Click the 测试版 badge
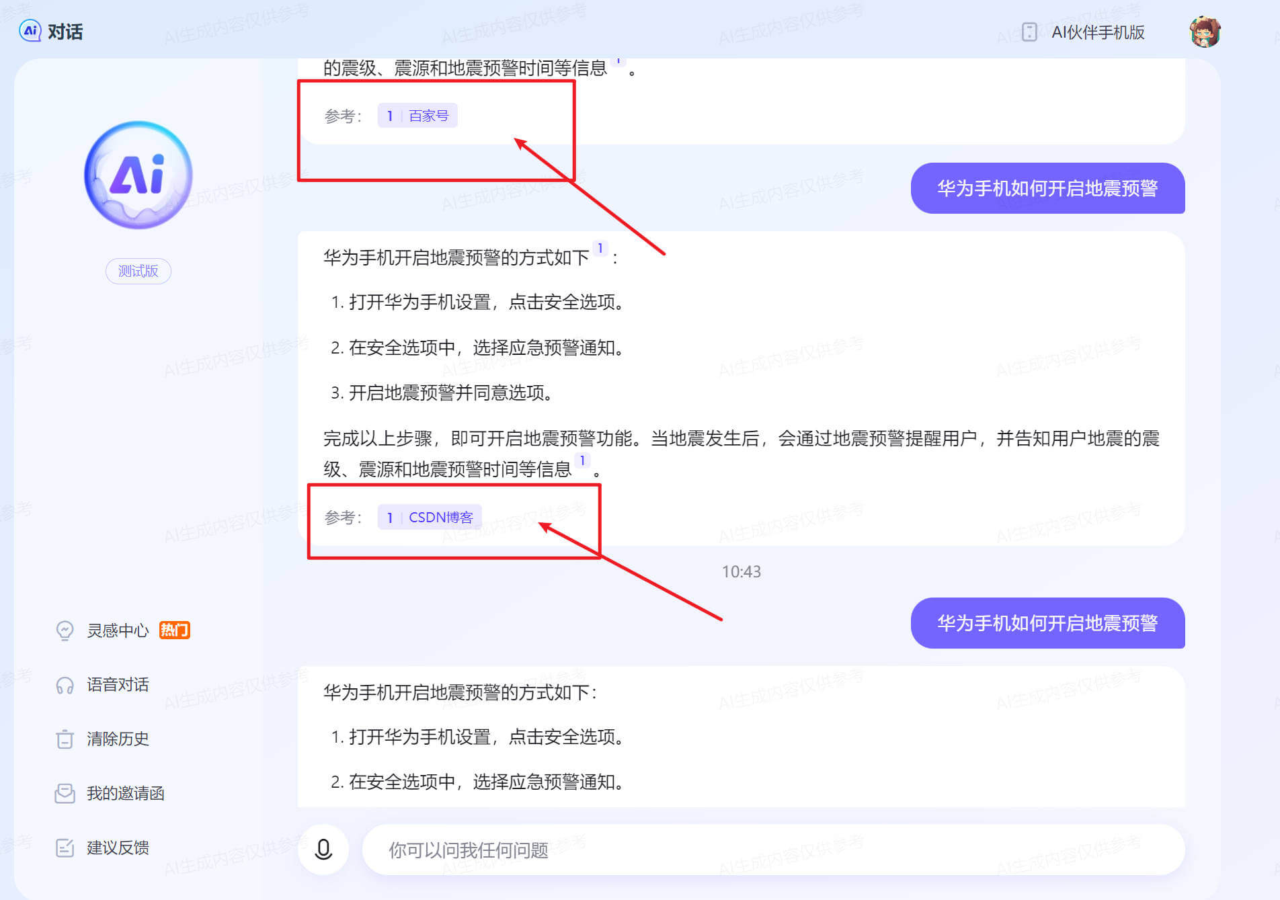 pyautogui.click(x=138, y=271)
